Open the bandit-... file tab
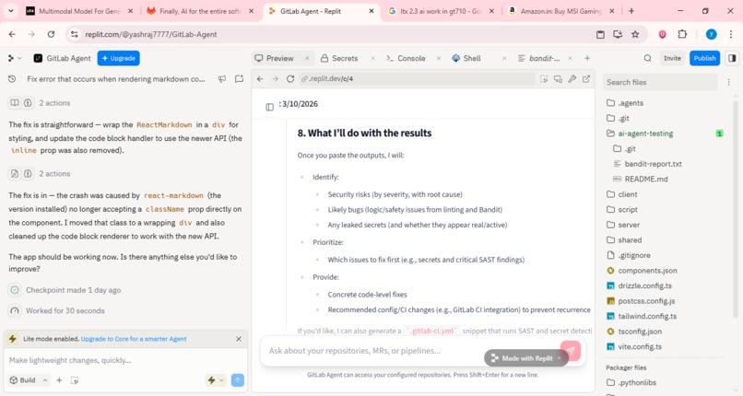The height and width of the screenshot is (396, 743). (x=538, y=58)
